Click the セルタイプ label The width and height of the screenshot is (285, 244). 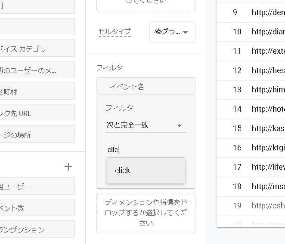(115, 31)
